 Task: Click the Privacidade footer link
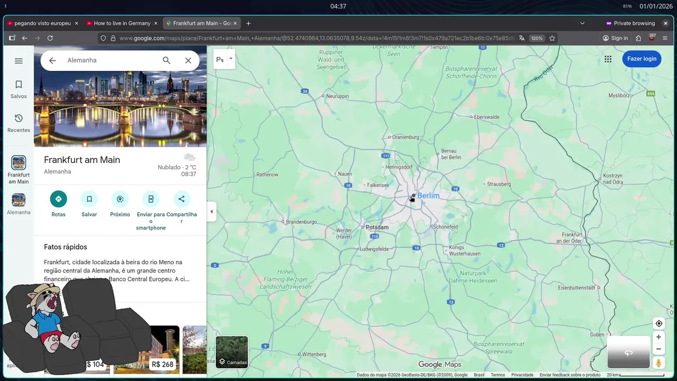click(522, 375)
